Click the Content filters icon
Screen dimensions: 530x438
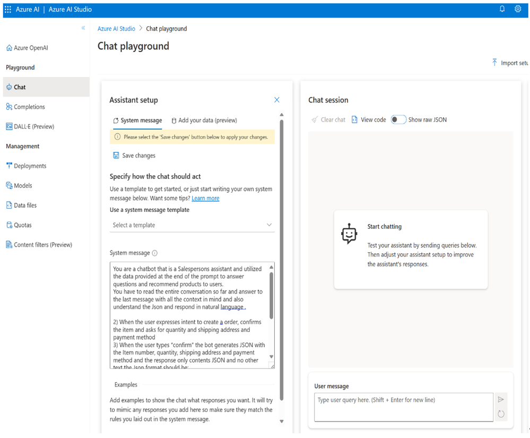point(9,245)
